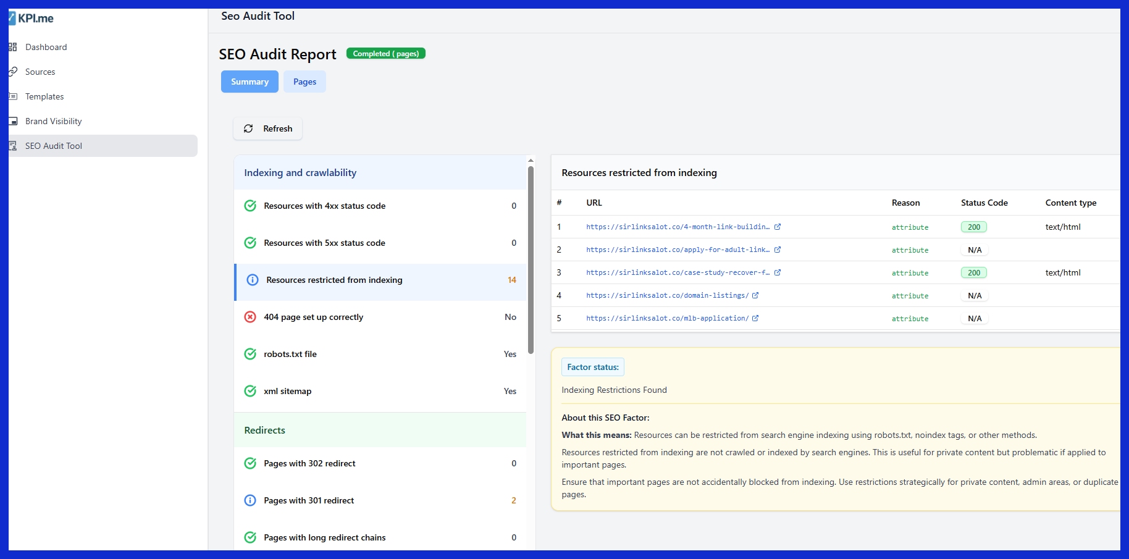The width and height of the screenshot is (1129, 559).
Task: Open external link icon for 4-month-link-building URL
Action: tap(778, 227)
